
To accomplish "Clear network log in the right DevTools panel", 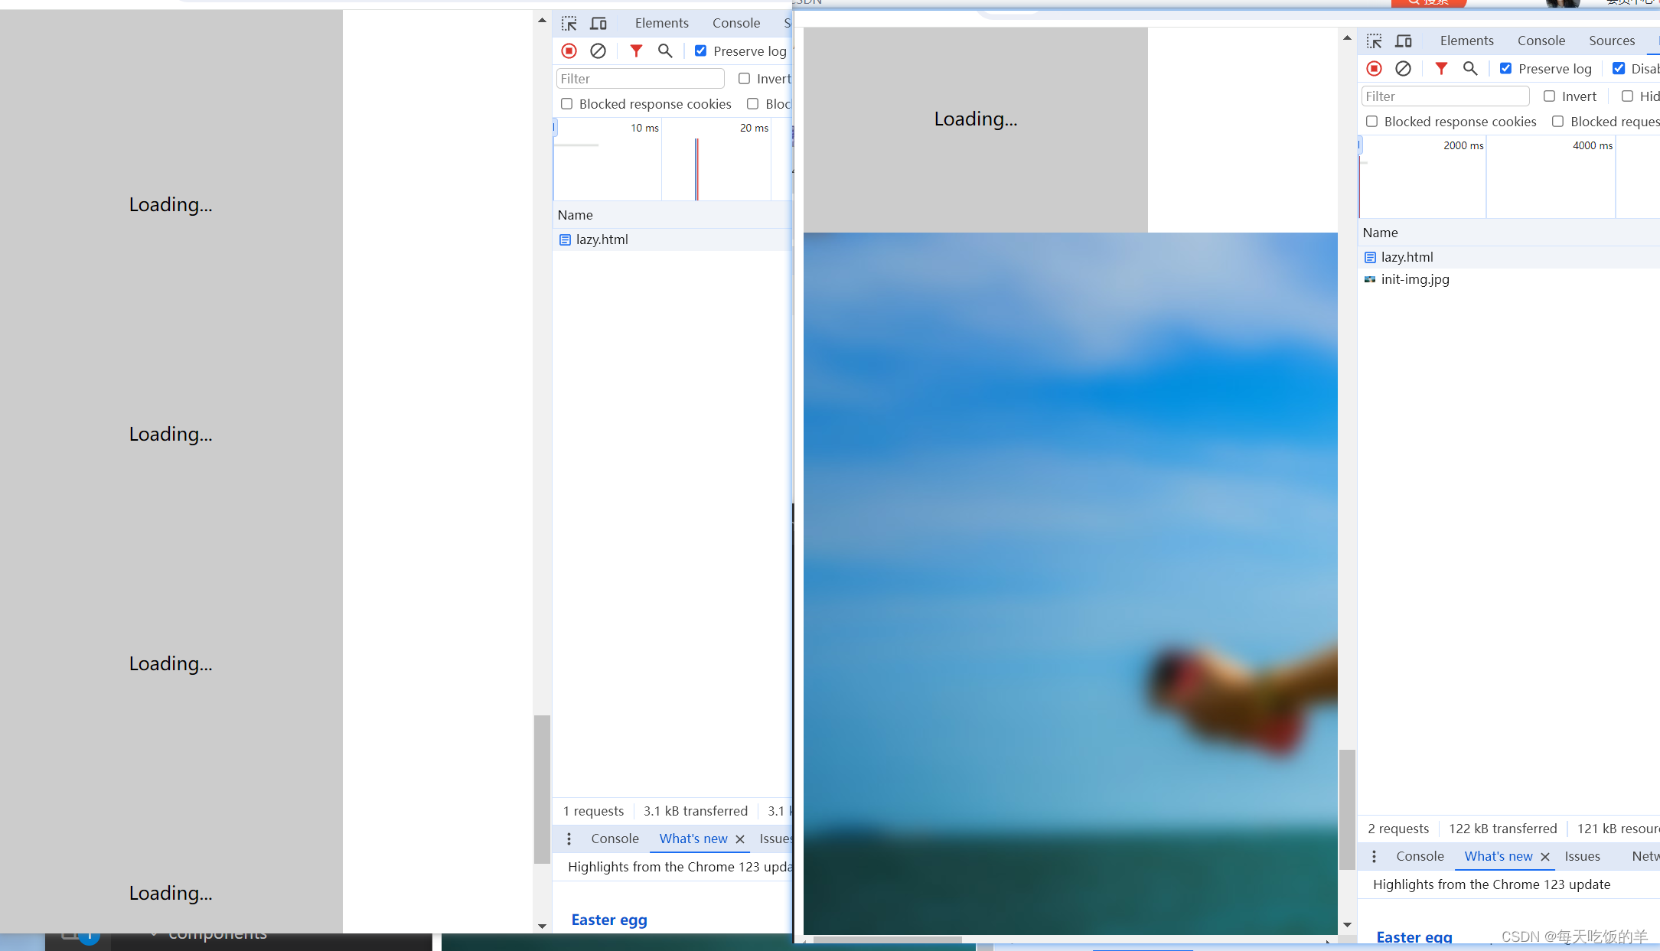I will [1404, 69].
